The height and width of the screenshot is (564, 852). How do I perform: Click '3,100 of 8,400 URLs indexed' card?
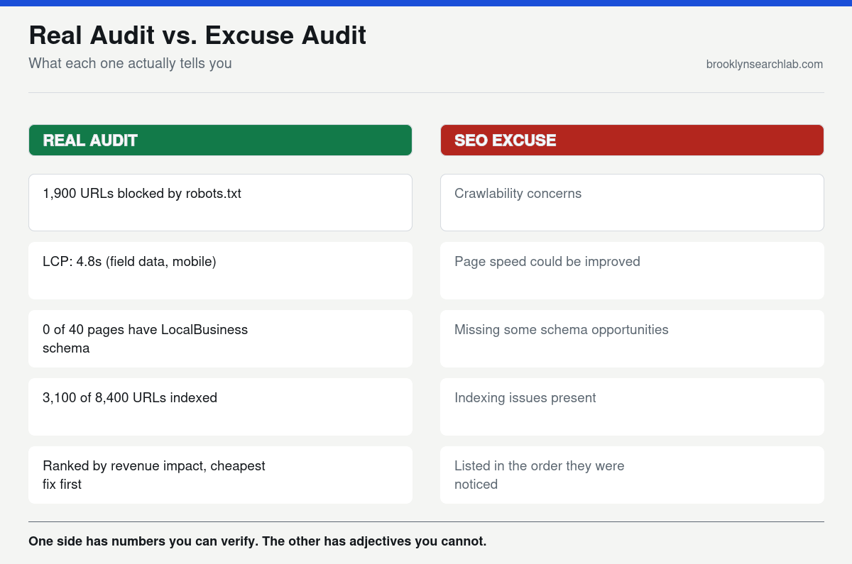pos(220,407)
